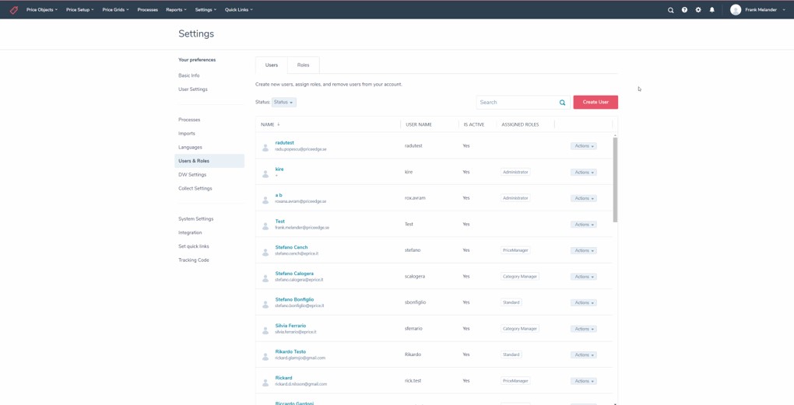Click the username text rox.avram
This screenshot has height=405, width=794.
[x=415, y=197]
